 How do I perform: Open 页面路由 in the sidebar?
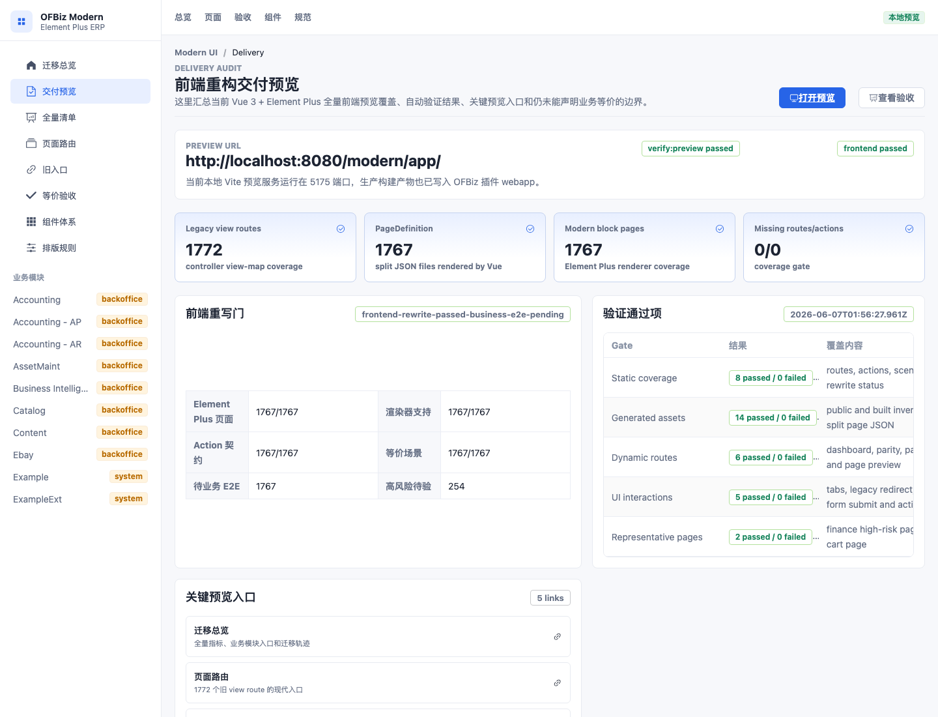pyautogui.click(x=80, y=143)
